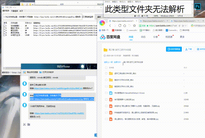Click 全部文件 breadcrumb link
This screenshot has width=205, height=138.
[117, 62]
